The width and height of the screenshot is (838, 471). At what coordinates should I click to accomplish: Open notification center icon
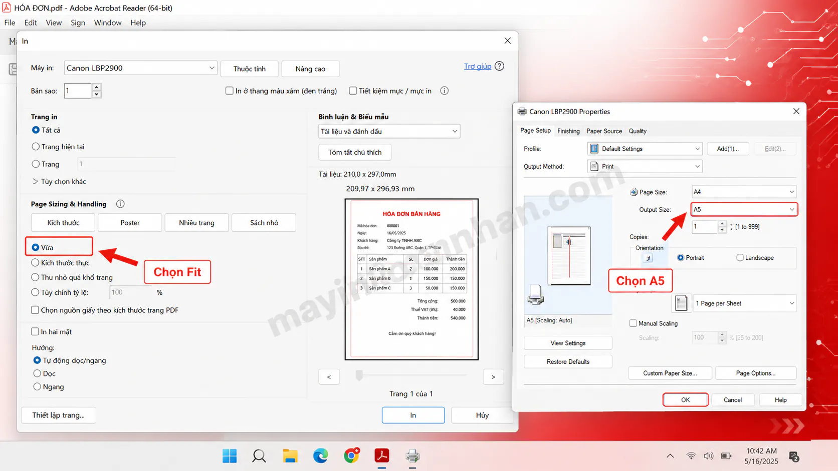pos(794,456)
